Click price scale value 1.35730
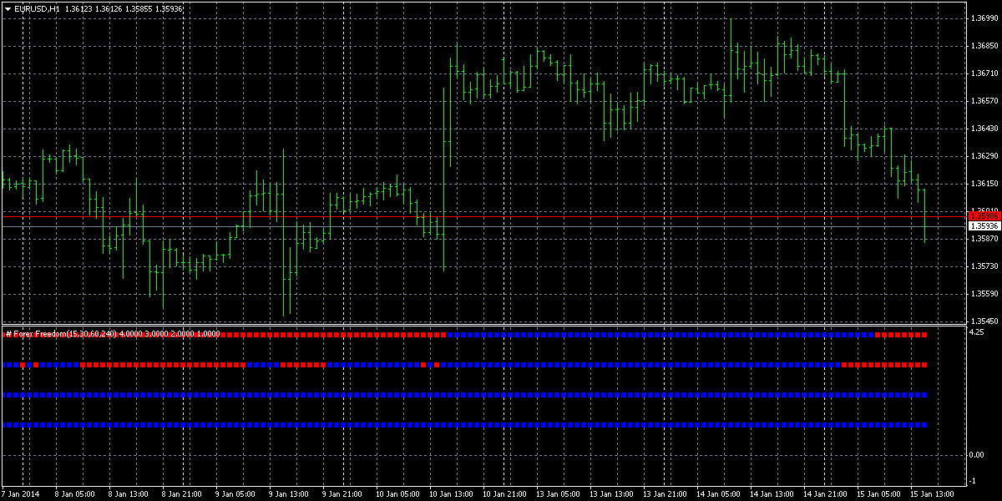The width and height of the screenshot is (1002, 501). [x=984, y=266]
